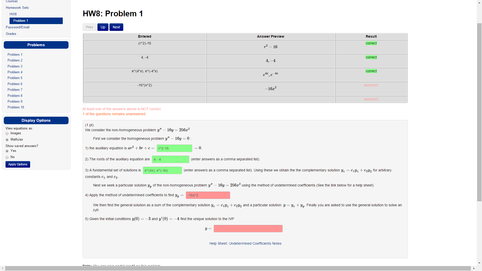Open the HW8 set page
The height and width of the screenshot is (271, 482).
click(13, 14)
